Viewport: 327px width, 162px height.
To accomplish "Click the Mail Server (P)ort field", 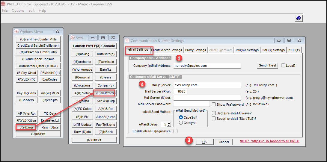I will coord(180,91).
